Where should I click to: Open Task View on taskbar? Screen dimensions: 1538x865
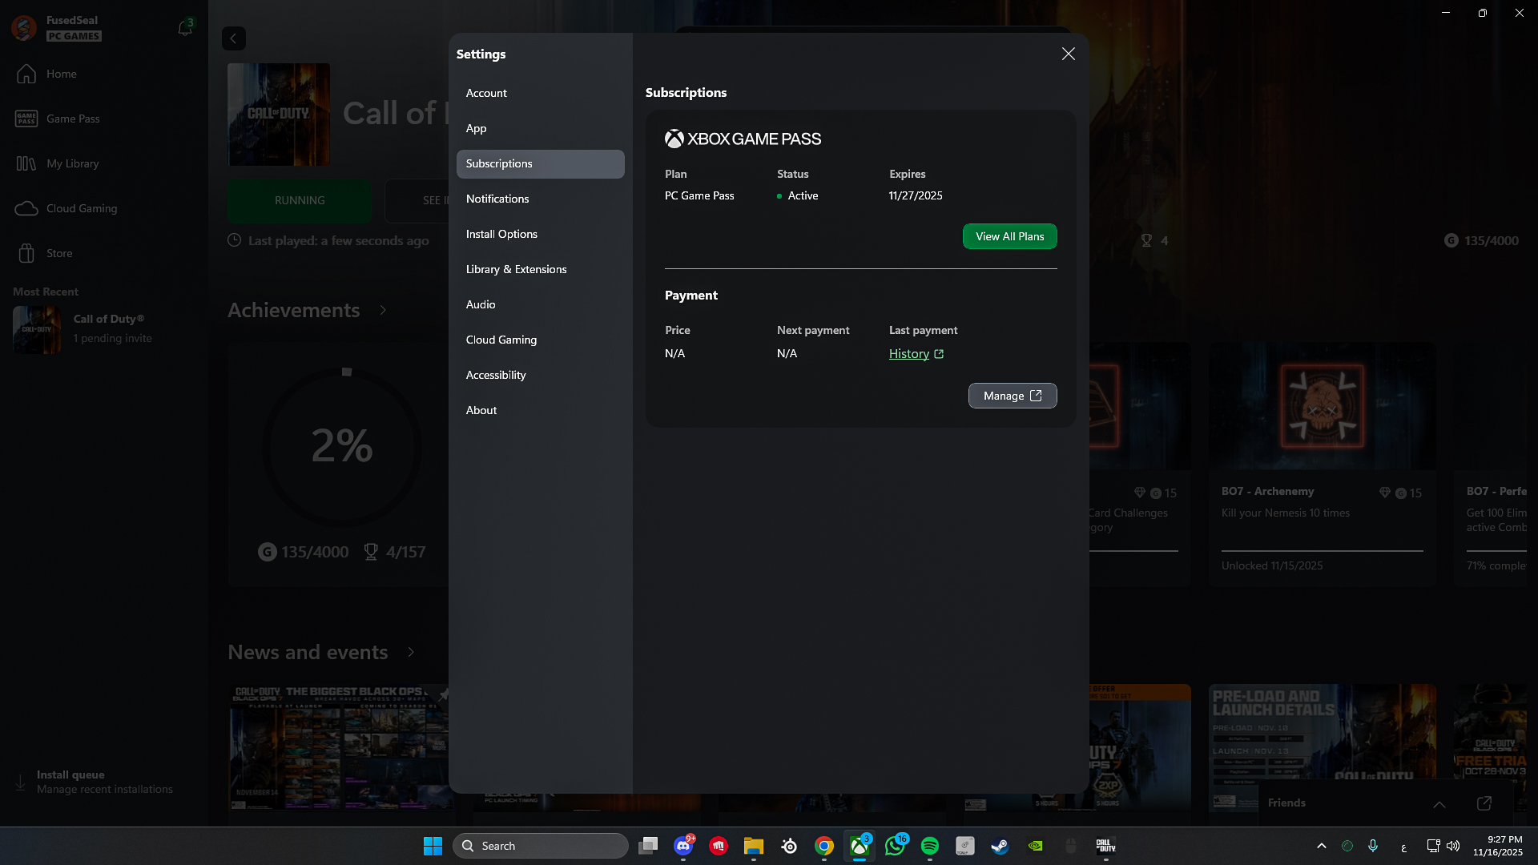point(648,846)
